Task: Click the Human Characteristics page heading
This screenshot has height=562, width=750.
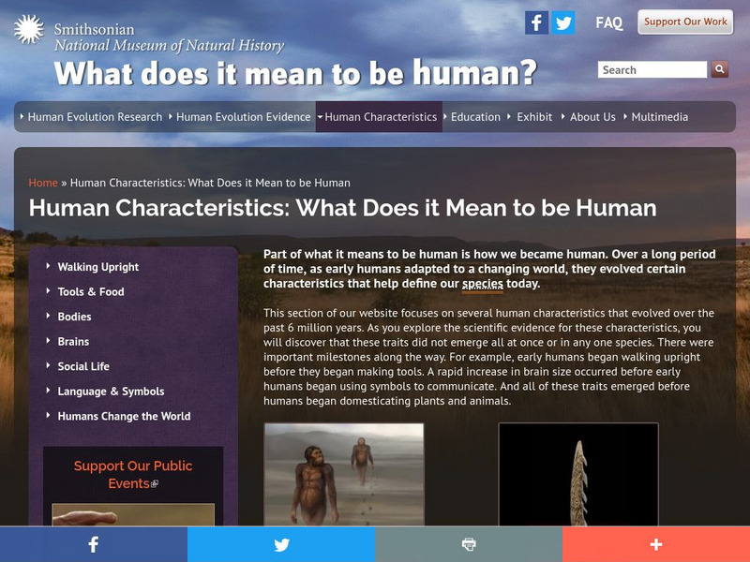Action: [342, 208]
